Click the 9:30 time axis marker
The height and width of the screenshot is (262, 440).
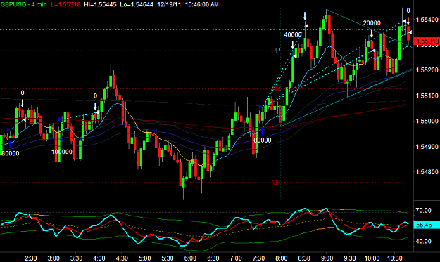coord(350,258)
